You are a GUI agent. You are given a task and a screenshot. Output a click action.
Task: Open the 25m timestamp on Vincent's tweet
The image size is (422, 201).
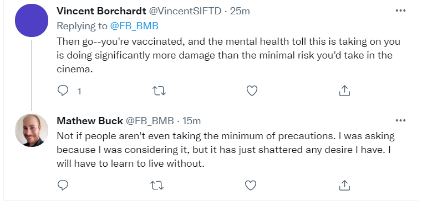(x=240, y=11)
